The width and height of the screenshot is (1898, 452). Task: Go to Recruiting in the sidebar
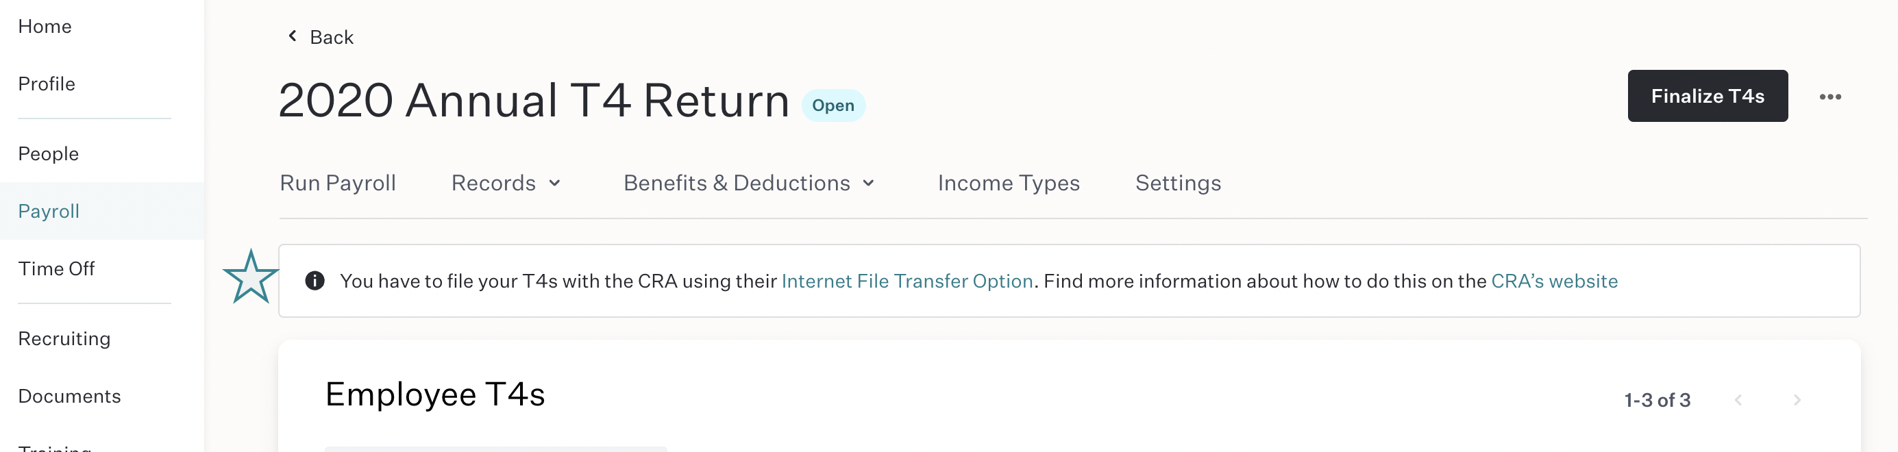[64, 338]
